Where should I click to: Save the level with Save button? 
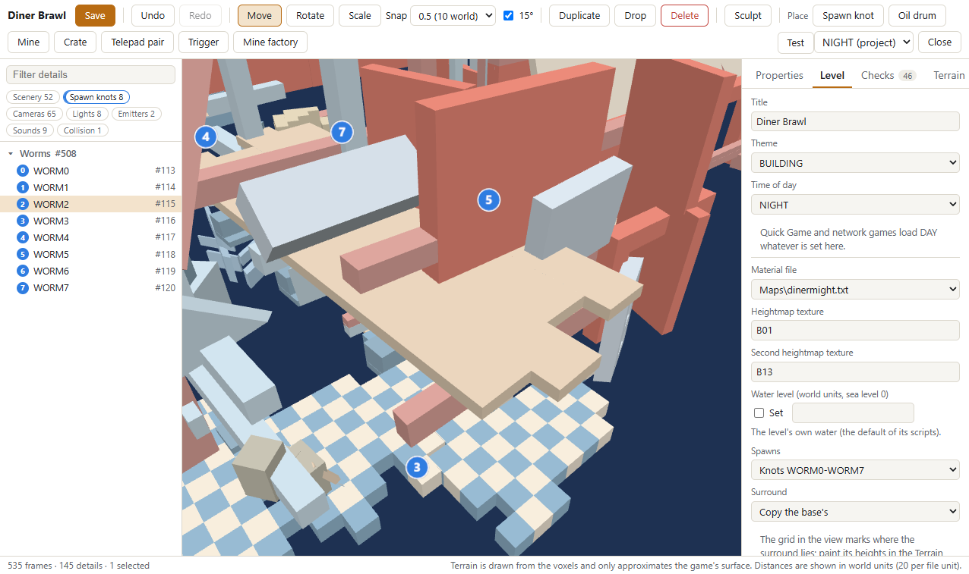[95, 16]
